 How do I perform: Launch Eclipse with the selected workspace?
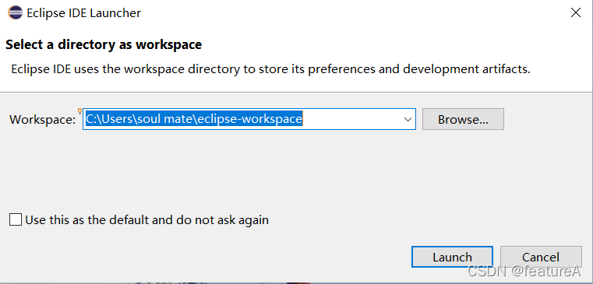pyautogui.click(x=452, y=258)
